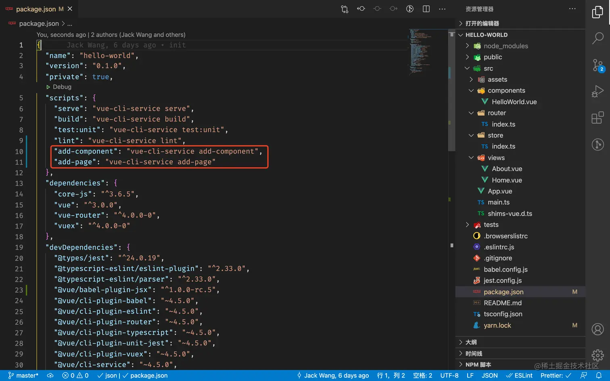Change language mode JSON in status bar
The width and height of the screenshot is (610, 381).
tap(490, 375)
